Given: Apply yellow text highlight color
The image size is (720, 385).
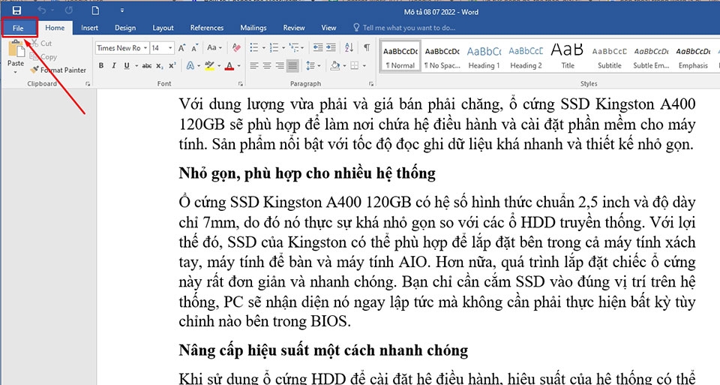Looking at the screenshot, I should [209, 66].
